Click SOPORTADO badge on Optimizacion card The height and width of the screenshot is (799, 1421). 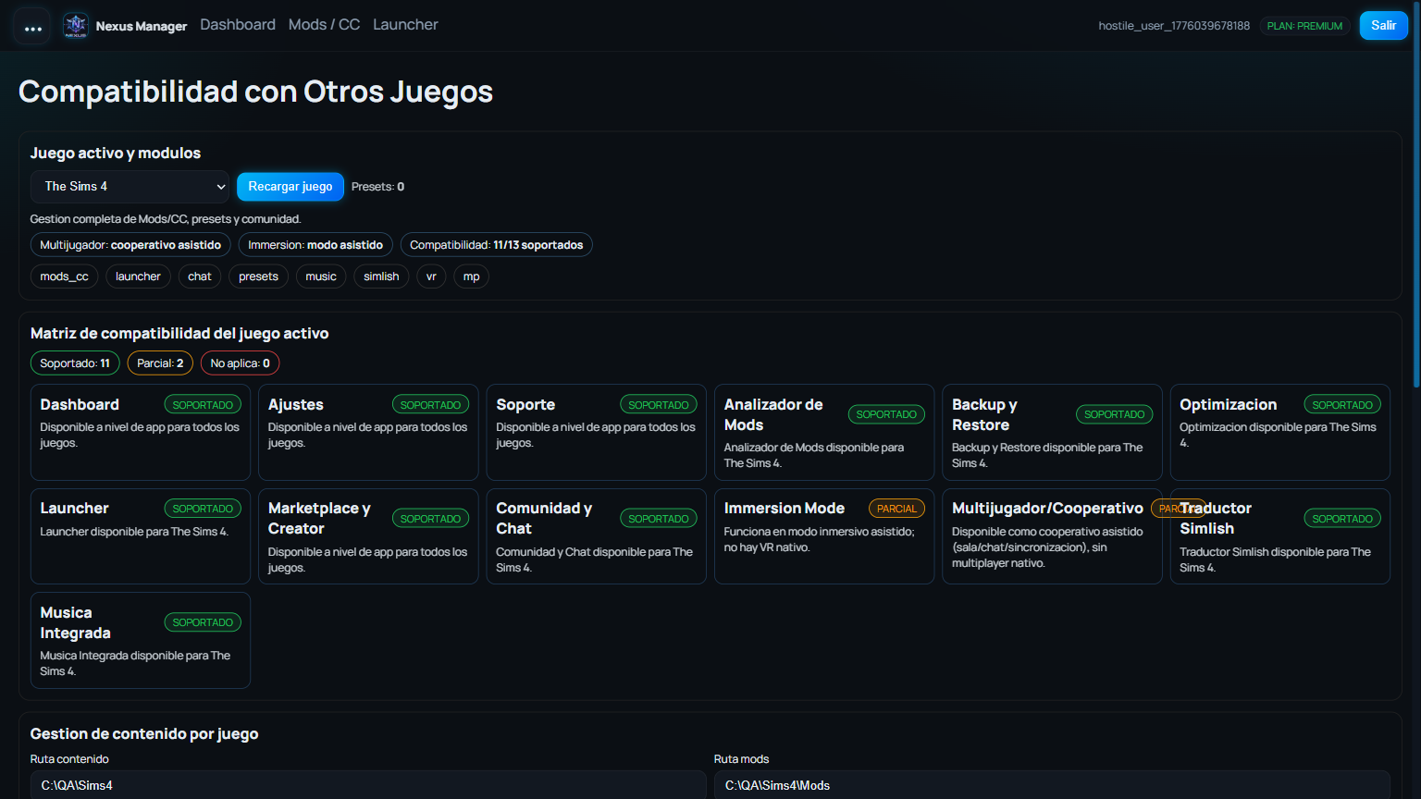point(1342,405)
